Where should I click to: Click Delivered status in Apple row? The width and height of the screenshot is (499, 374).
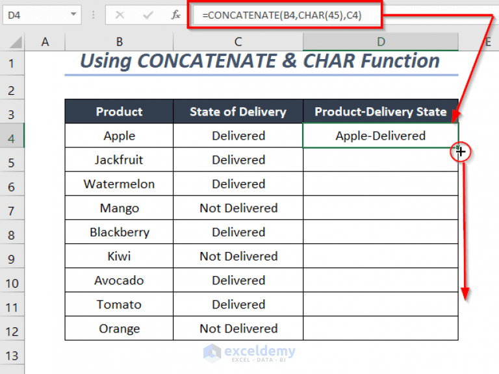point(238,136)
